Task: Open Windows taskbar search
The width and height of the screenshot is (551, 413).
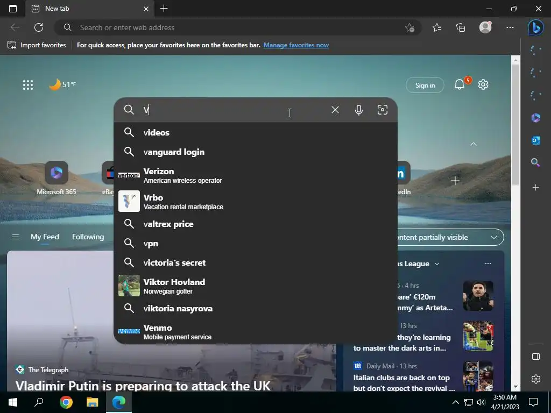Action: pyautogui.click(x=39, y=402)
